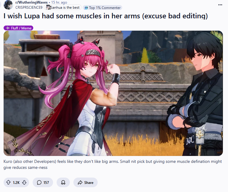Open the Lupa post image
This screenshot has width=228, height=192.
point(113,93)
